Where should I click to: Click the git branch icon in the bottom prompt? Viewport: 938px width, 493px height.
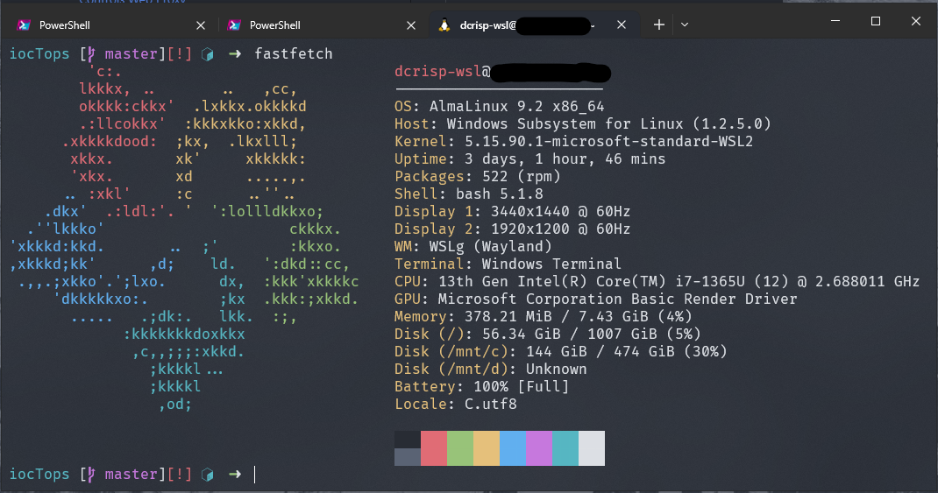pos(91,475)
